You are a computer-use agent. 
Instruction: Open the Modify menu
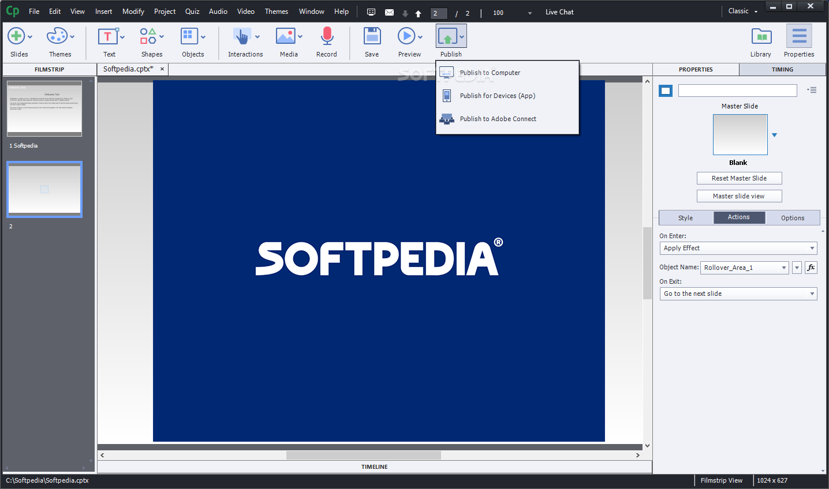[x=133, y=12]
